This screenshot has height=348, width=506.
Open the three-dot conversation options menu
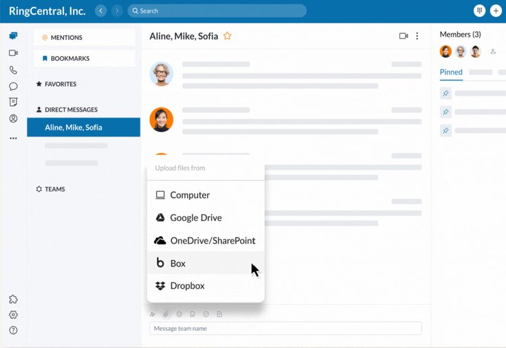click(x=417, y=36)
